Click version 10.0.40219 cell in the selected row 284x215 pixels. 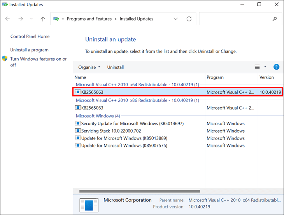pyautogui.click(x=270, y=92)
